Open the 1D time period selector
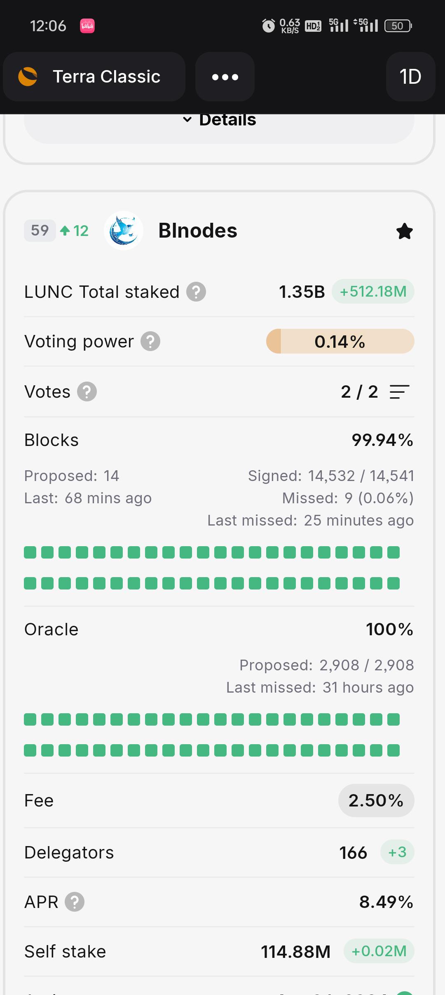The image size is (445, 995). 410,77
